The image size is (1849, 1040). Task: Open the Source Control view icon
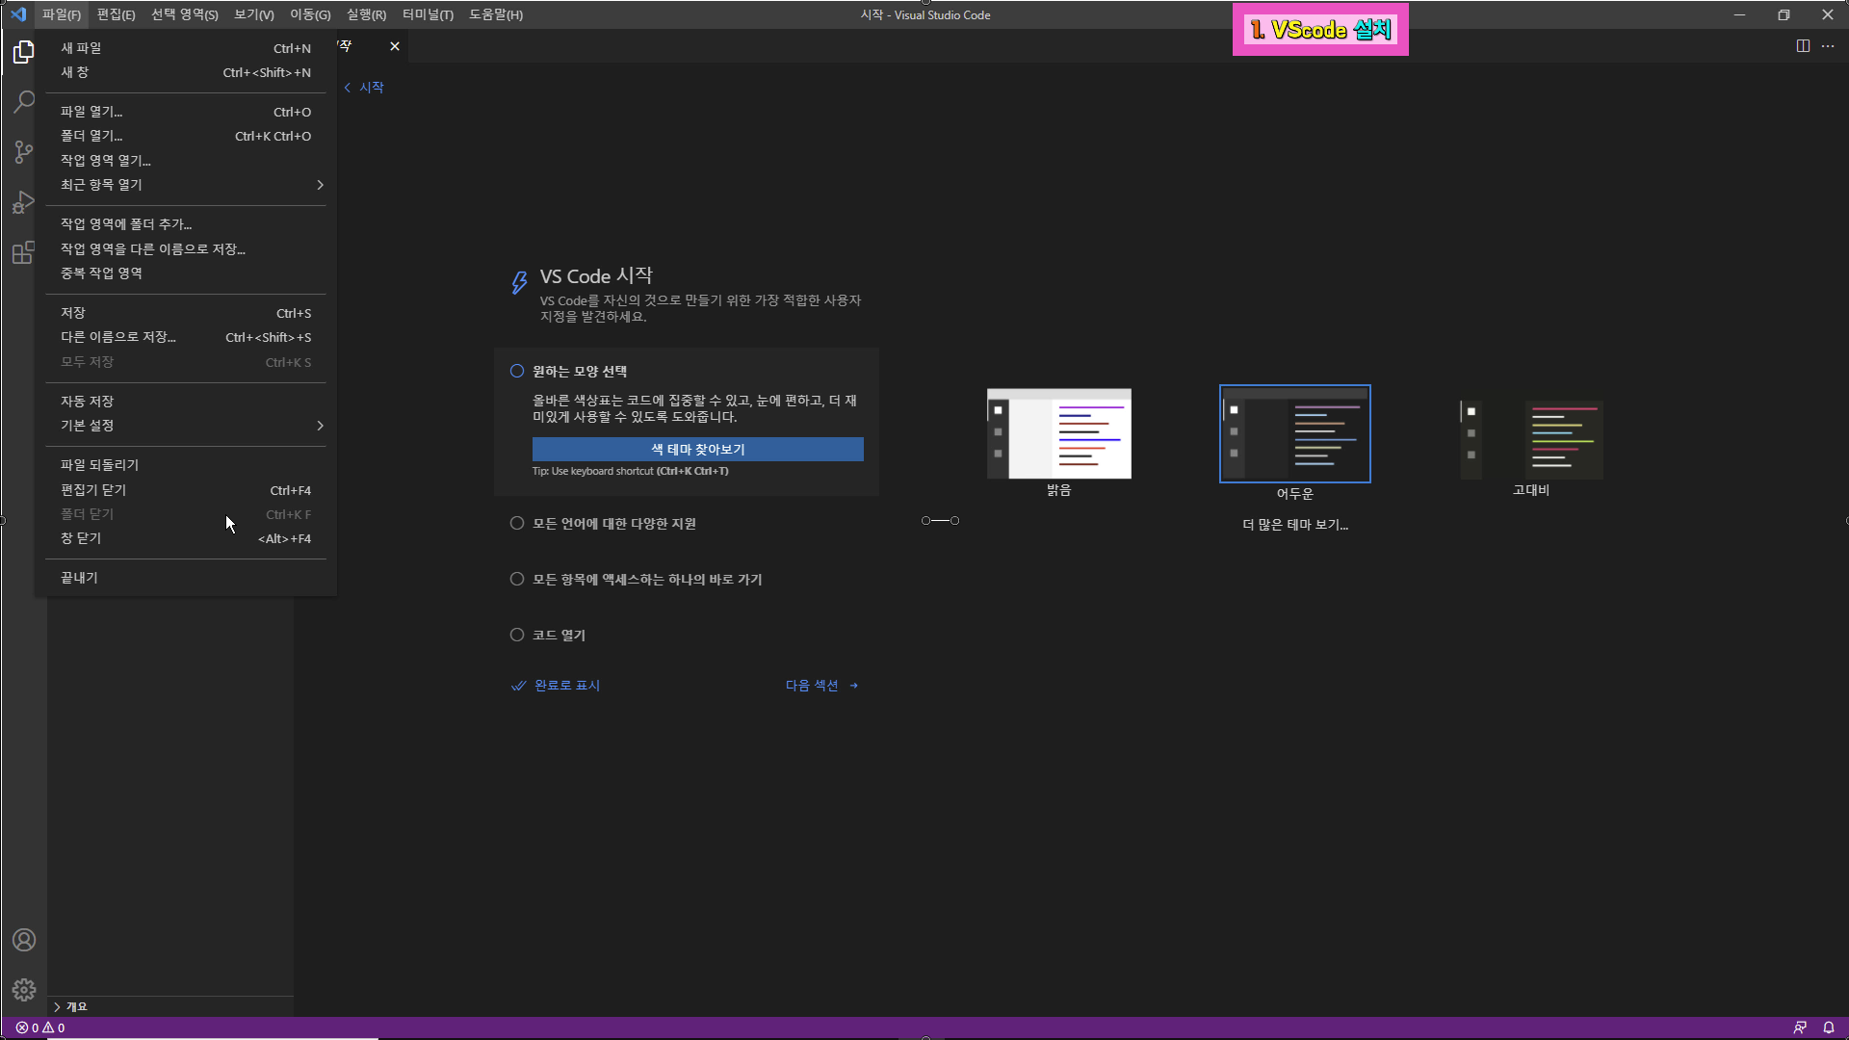[x=24, y=152]
